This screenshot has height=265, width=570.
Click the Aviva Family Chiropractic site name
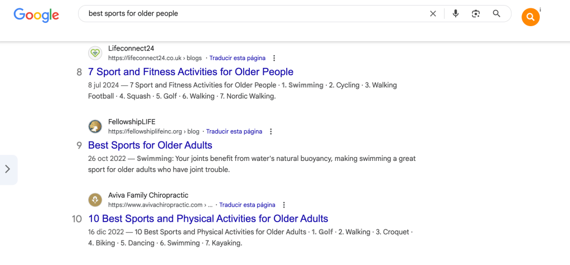click(148, 195)
